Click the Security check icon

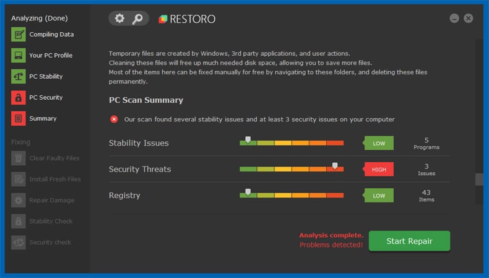19,242
